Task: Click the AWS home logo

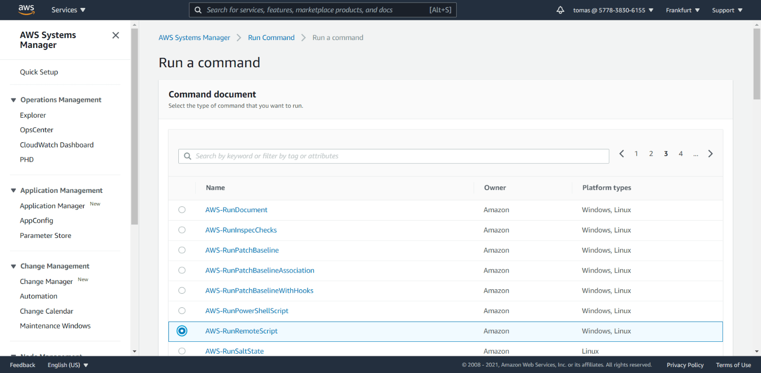Action: click(x=26, y=9)
